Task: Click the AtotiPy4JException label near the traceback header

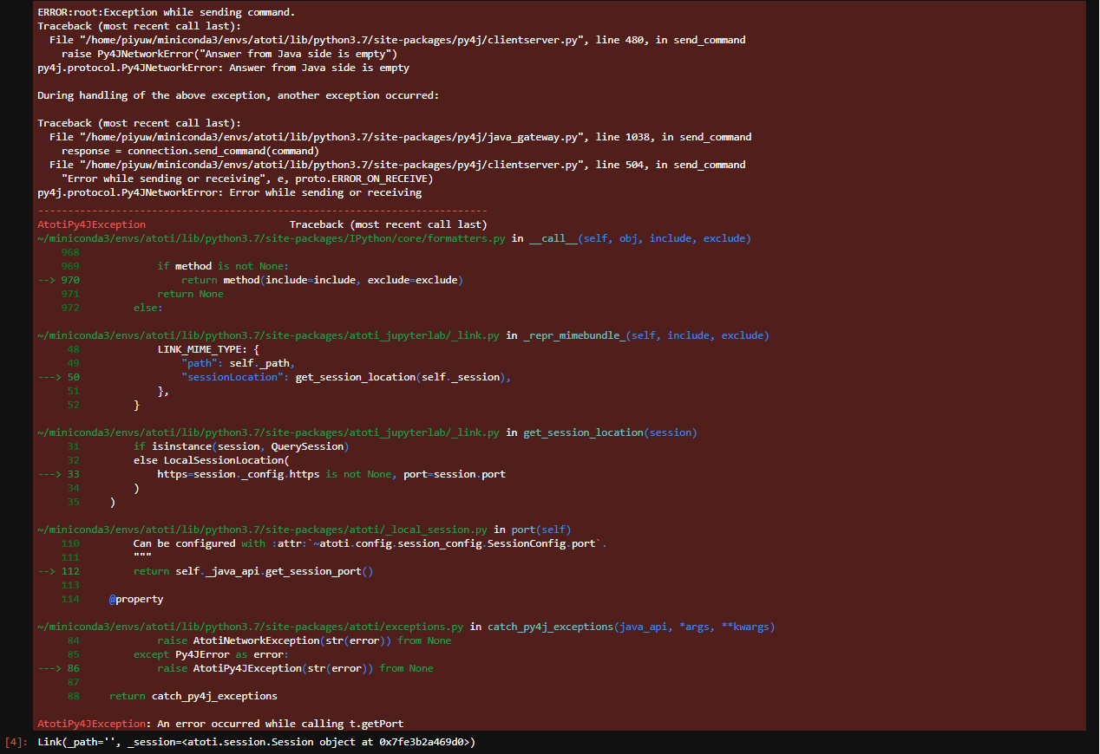Action: (x=91, y=224)
